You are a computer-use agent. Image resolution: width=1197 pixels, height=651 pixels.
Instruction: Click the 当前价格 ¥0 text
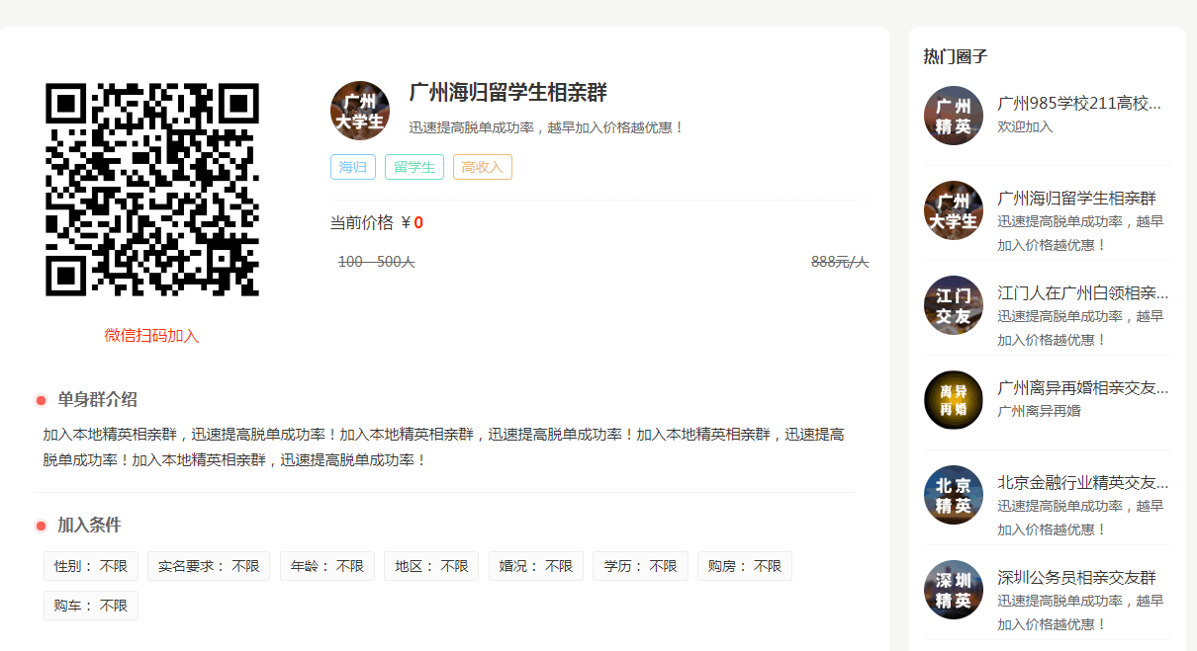(x=377, y=223)
